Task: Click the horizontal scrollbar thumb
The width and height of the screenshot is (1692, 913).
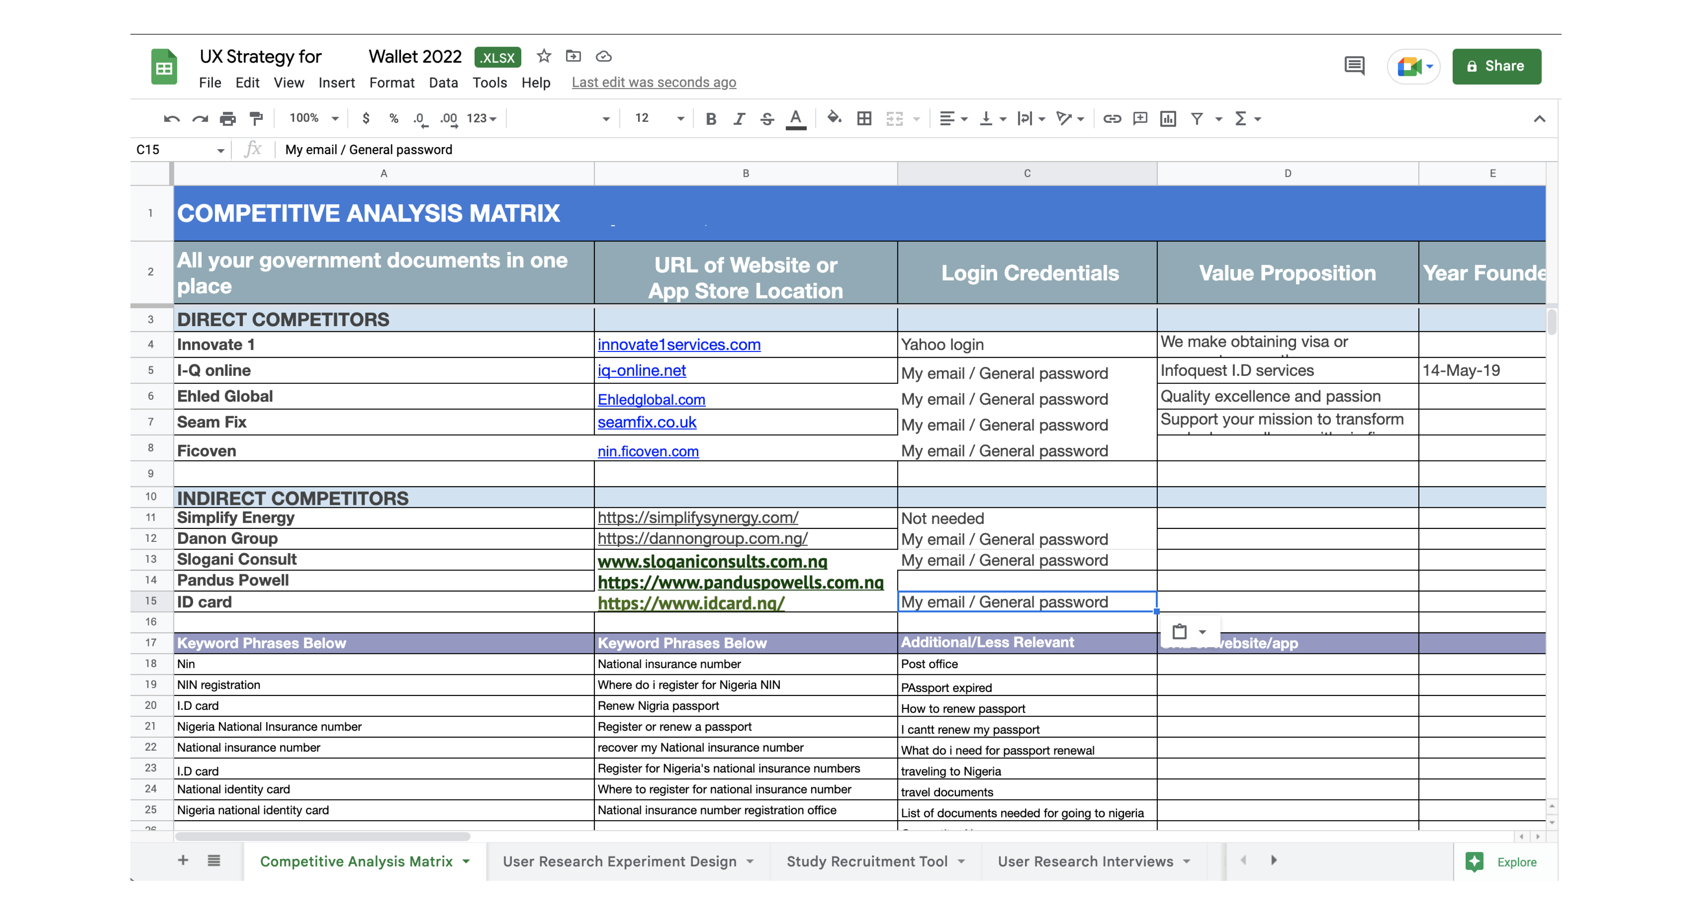Action: 322,836
